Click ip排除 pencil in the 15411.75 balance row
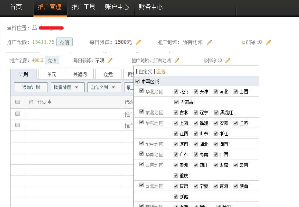Image resolution: width=299 pixels, height=207 pixels. pyautogui.click(x=268, y=42)
